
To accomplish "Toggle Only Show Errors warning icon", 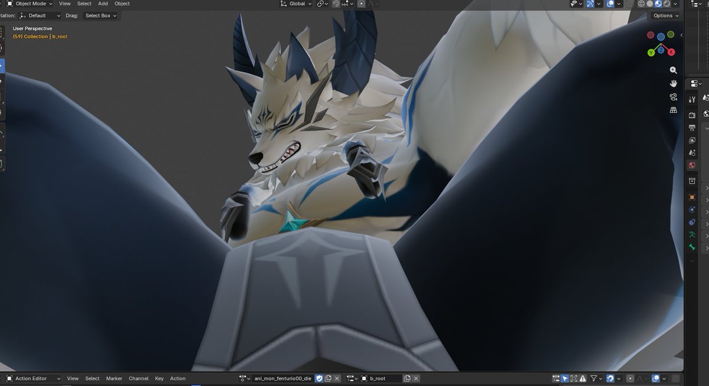I will [x=583, y=378].
